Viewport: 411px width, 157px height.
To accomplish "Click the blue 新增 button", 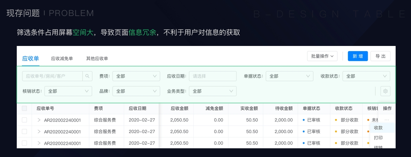I will pyautogui.click(x=358, y=56).
